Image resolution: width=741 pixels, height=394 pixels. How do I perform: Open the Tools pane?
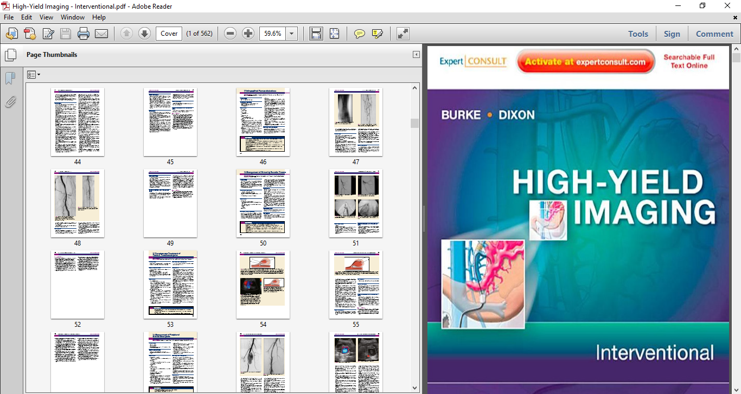pyautogui.click(x=638, y=34)
